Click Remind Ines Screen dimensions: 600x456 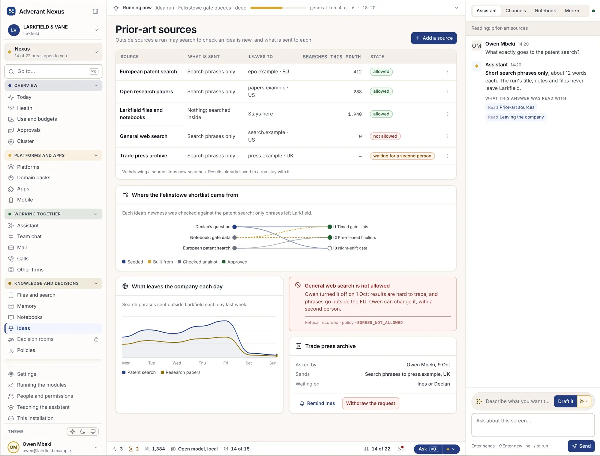[x=317, y=404]
